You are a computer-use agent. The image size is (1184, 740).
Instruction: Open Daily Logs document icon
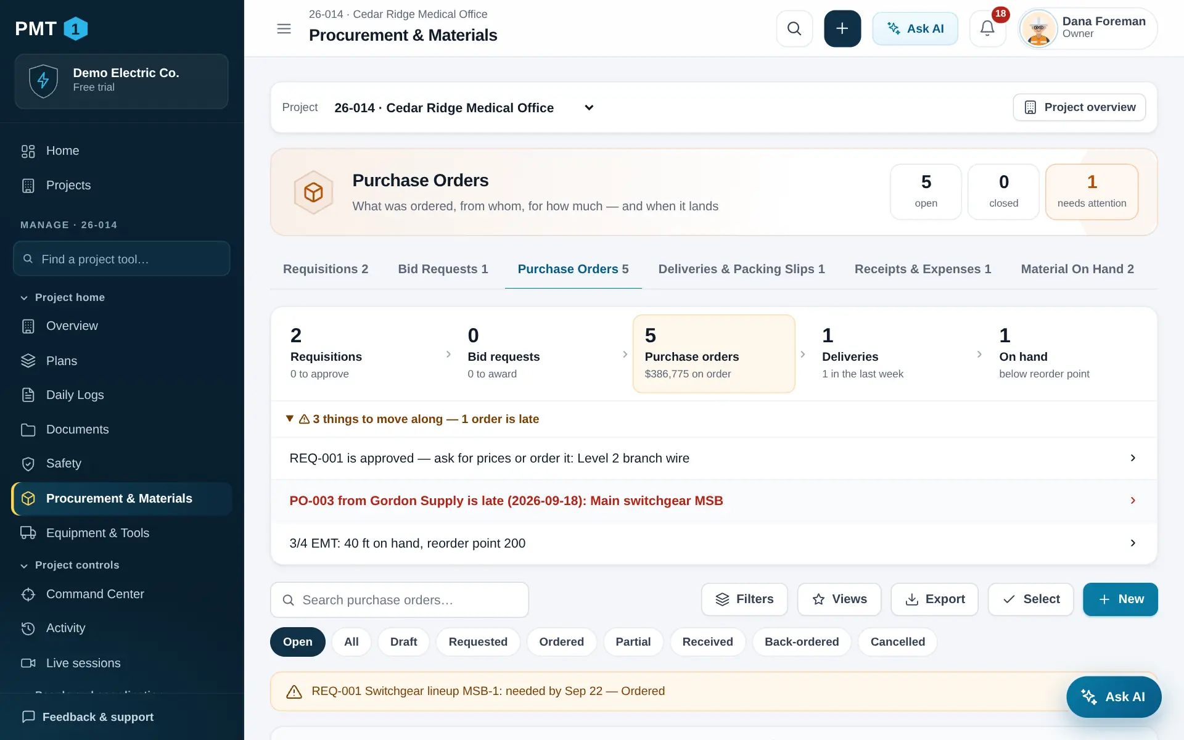tap(28, 395)
